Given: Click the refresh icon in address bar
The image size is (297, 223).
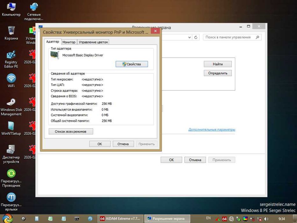Looking at the screenshot, I should click(196, 37).
